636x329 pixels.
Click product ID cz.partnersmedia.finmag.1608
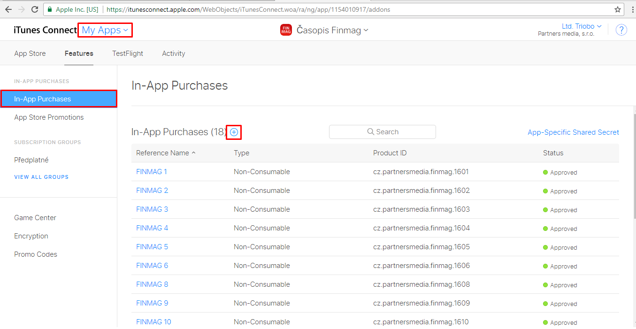421,284
